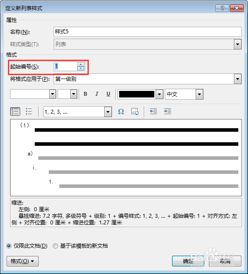Click the a) second level in preview
Image resolution: width=248 pixels, height=274 pixels.
[30, 154]
